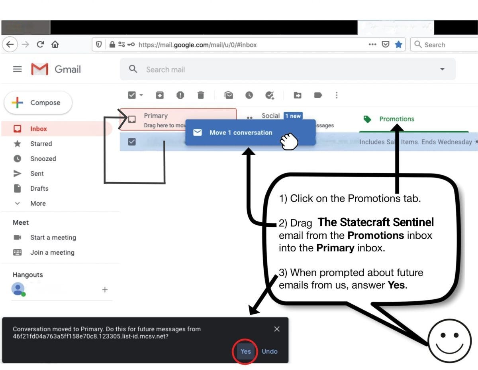Switch to the Primary tab
Screen dimensions: 478x370
(x=178, y=119)
